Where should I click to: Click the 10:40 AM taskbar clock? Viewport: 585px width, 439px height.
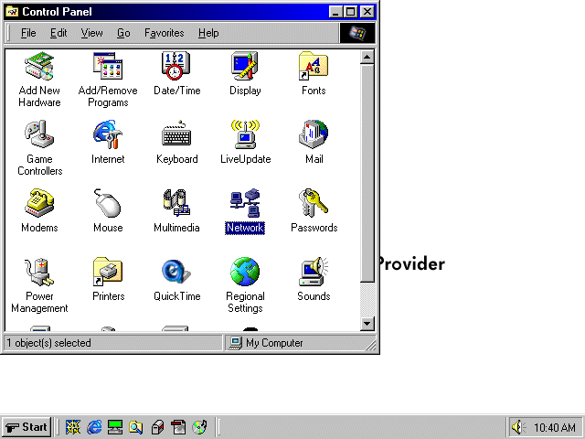tap(555, 427)
